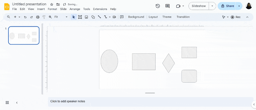Image resolution: width=256 pixels, height=110 pixels.
Task: Select the ellipse shape on slide
Action: [109, 61]
